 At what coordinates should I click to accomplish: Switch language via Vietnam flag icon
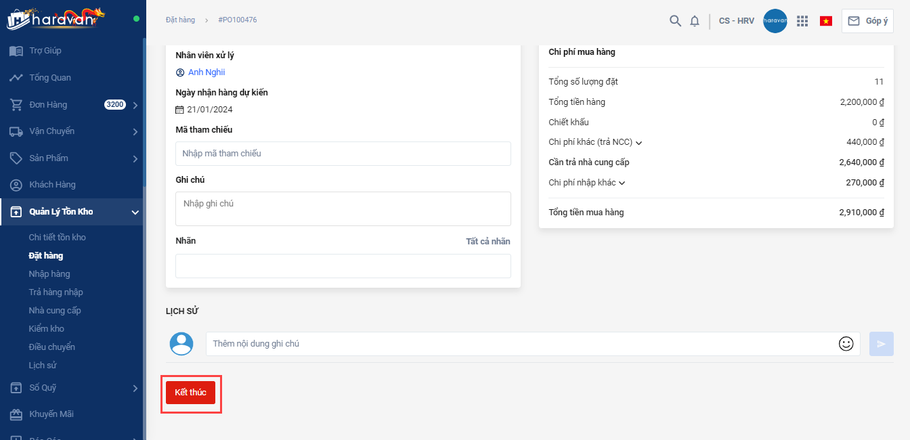[826, 21]
